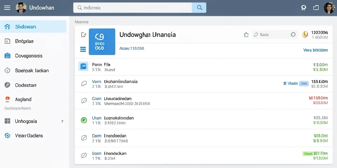Image resolution: width=337 pixels, height=168 pixels.
Task: Open Aegland in the sidebar
Action: click(x=33, y=99)
